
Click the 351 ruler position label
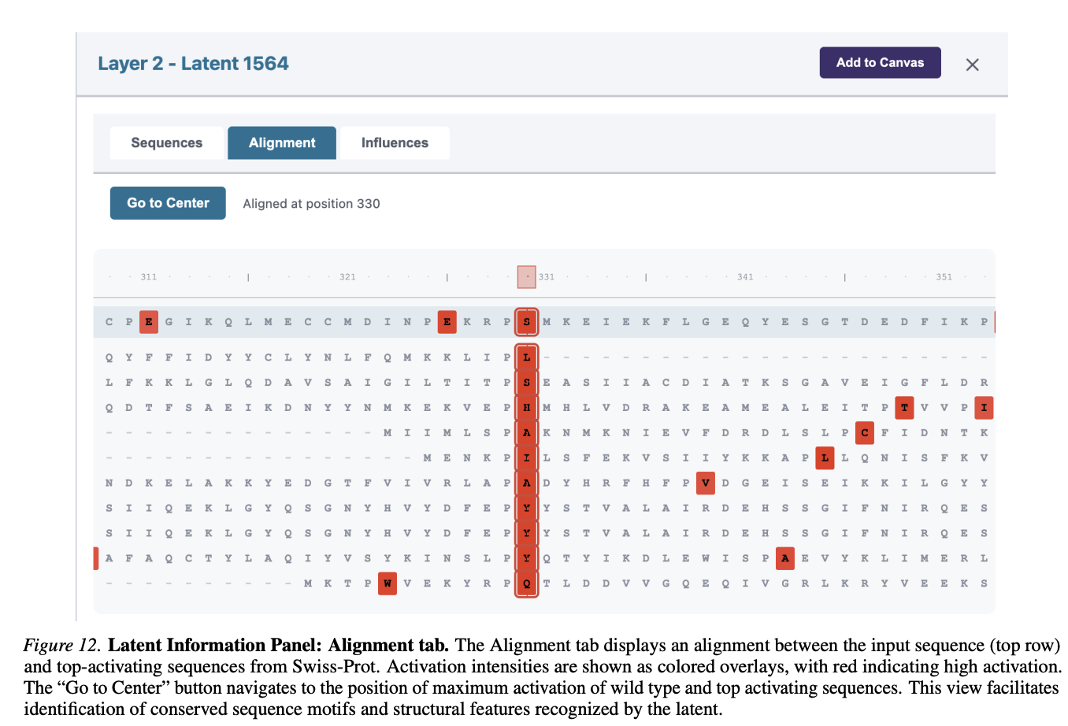click(944, 277)
